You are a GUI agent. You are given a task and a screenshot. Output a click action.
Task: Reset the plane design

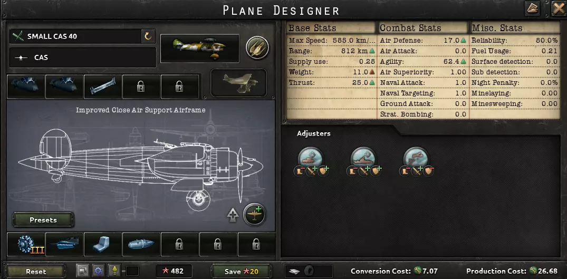point(36,272)
